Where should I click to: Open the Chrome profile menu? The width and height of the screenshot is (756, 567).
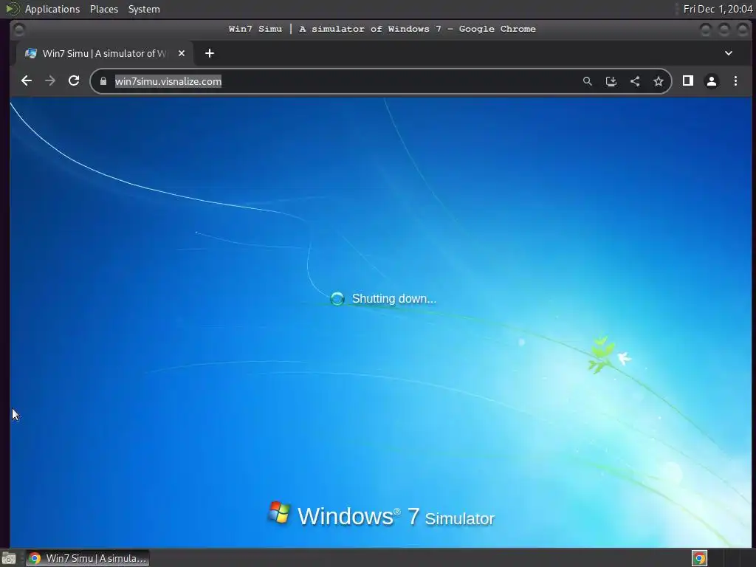712,81
